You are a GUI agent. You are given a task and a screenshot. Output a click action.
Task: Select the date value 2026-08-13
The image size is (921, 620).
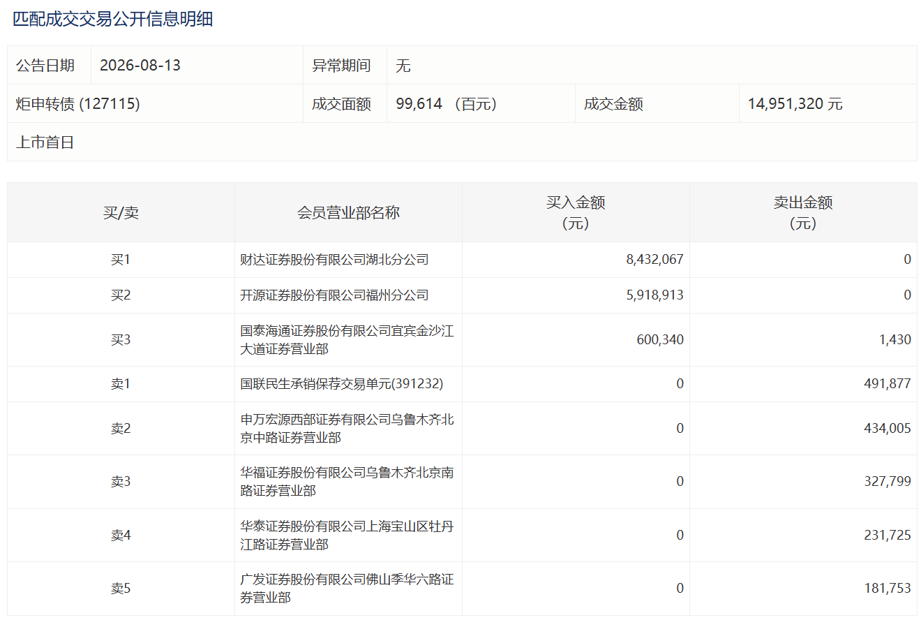click(140, 66)
